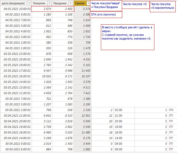Image resolution: width=177 pixels, height=153 pixels.
Task: Click the date cell 30.04.2021 6:00:01
Action: [16, 149]
